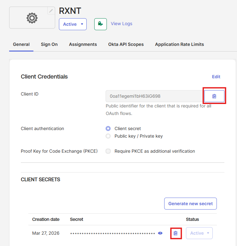
Task: Enable Require PKCE as additional verification
Action: click(108, 151)
